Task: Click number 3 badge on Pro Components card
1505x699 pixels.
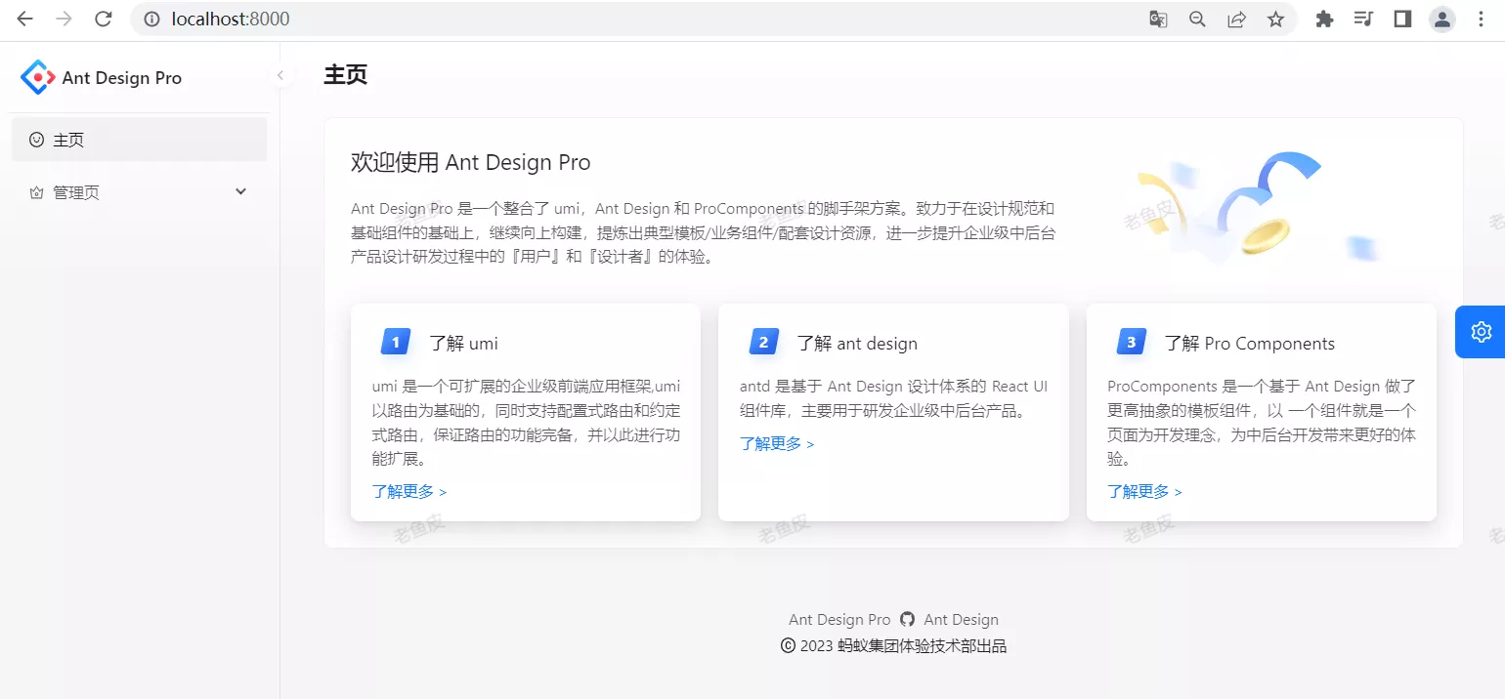Action: pos(1132,342)
